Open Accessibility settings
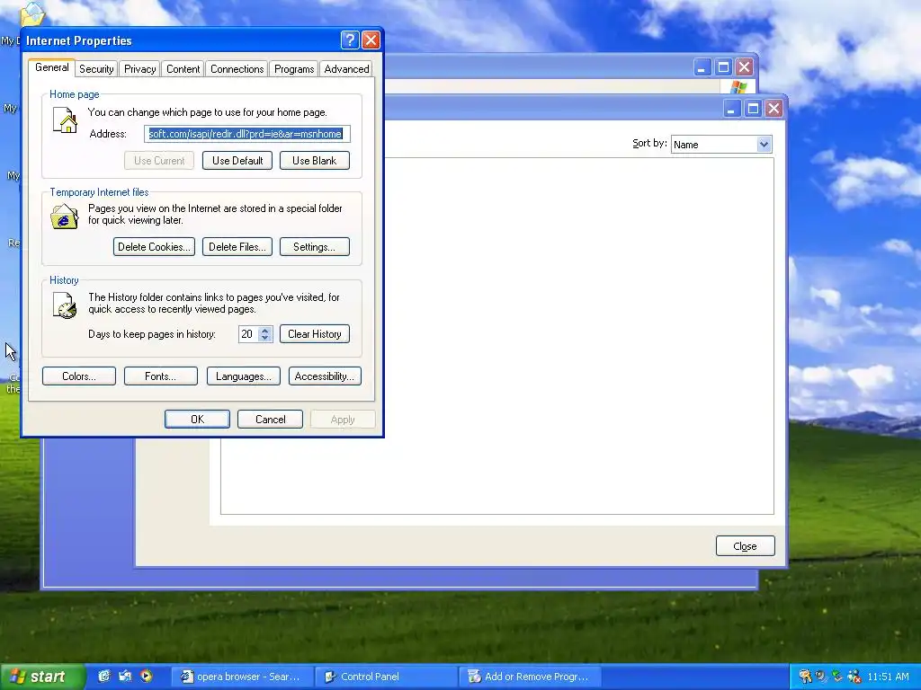 324,376
